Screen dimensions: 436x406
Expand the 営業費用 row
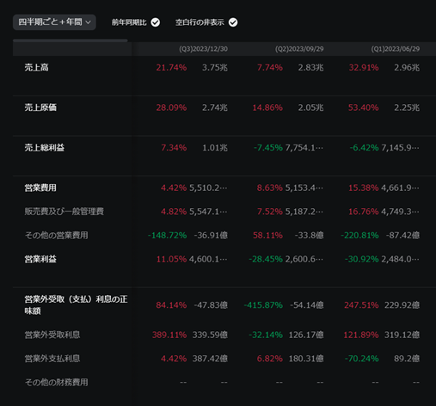[x=40, y=188]
